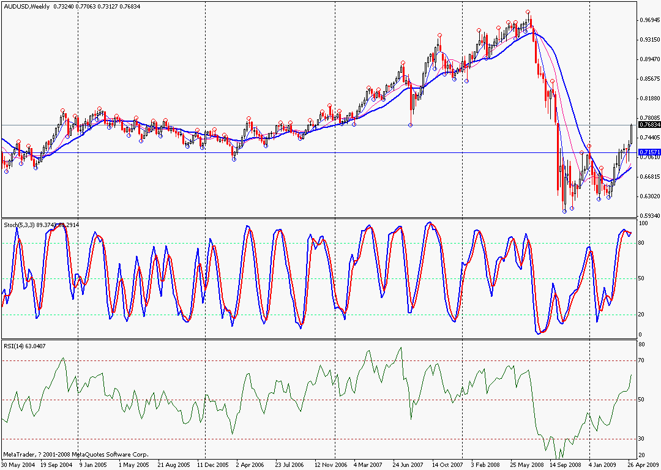The width and height of the screenshot is (661, 470).
Task: Click the 1 May 2005 date label
Action: click(134, 465)
